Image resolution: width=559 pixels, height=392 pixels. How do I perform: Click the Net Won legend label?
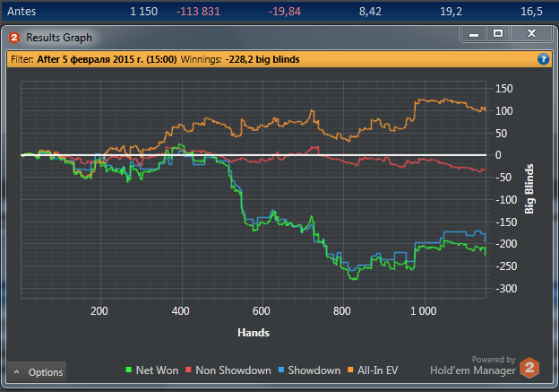click(x=158, y=370)
